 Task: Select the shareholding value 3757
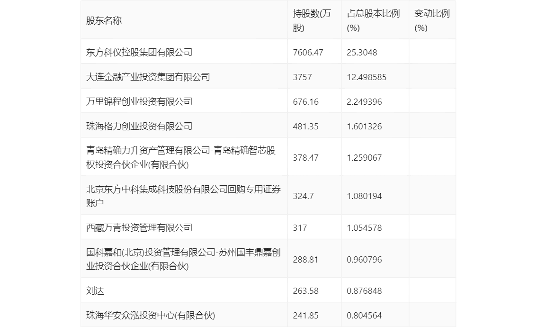302,77
